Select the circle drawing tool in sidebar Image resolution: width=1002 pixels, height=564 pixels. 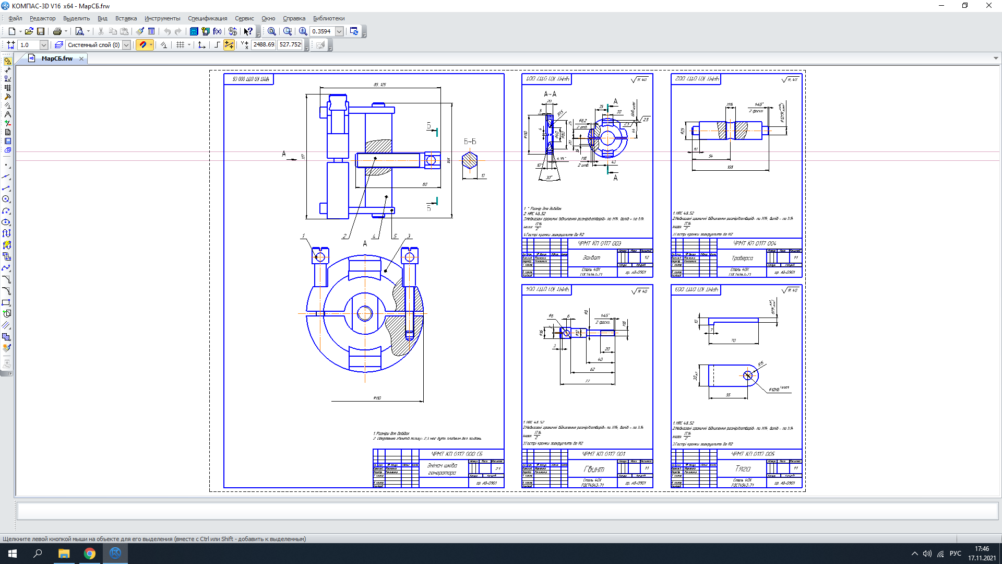click(x=6, y=199)
